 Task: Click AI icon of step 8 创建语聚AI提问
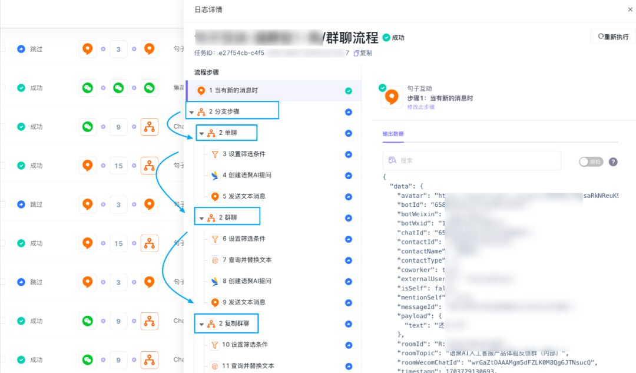click(x=215, y=281)
